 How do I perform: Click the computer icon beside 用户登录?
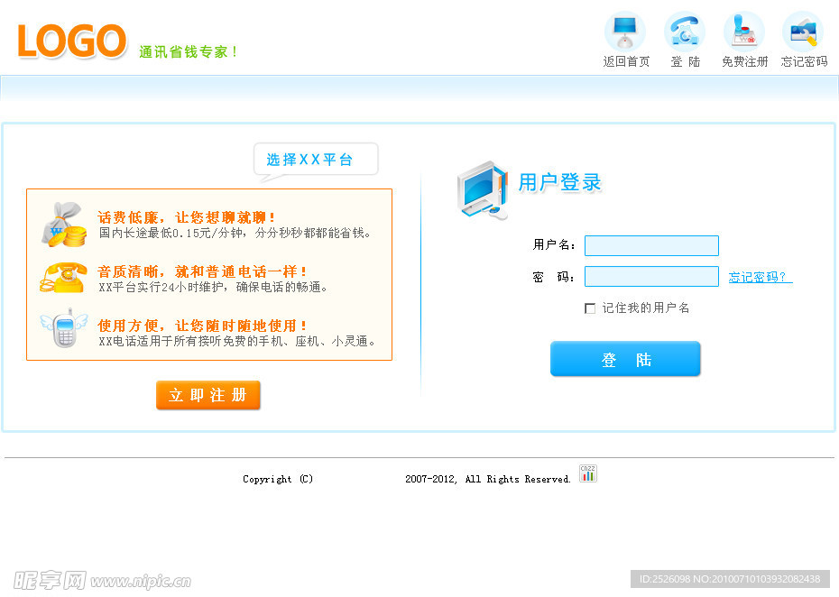pyautogui.click(x=483, y=190)
